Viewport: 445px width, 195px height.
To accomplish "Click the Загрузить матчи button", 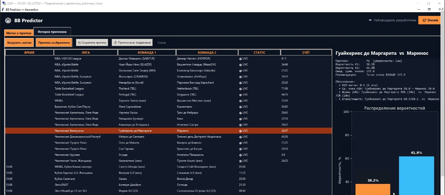I will [19, 43].
